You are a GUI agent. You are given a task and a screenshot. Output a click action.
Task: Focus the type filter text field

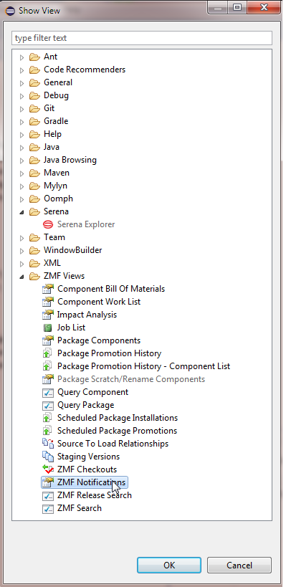pyautogui.click(x=142, y=38)
